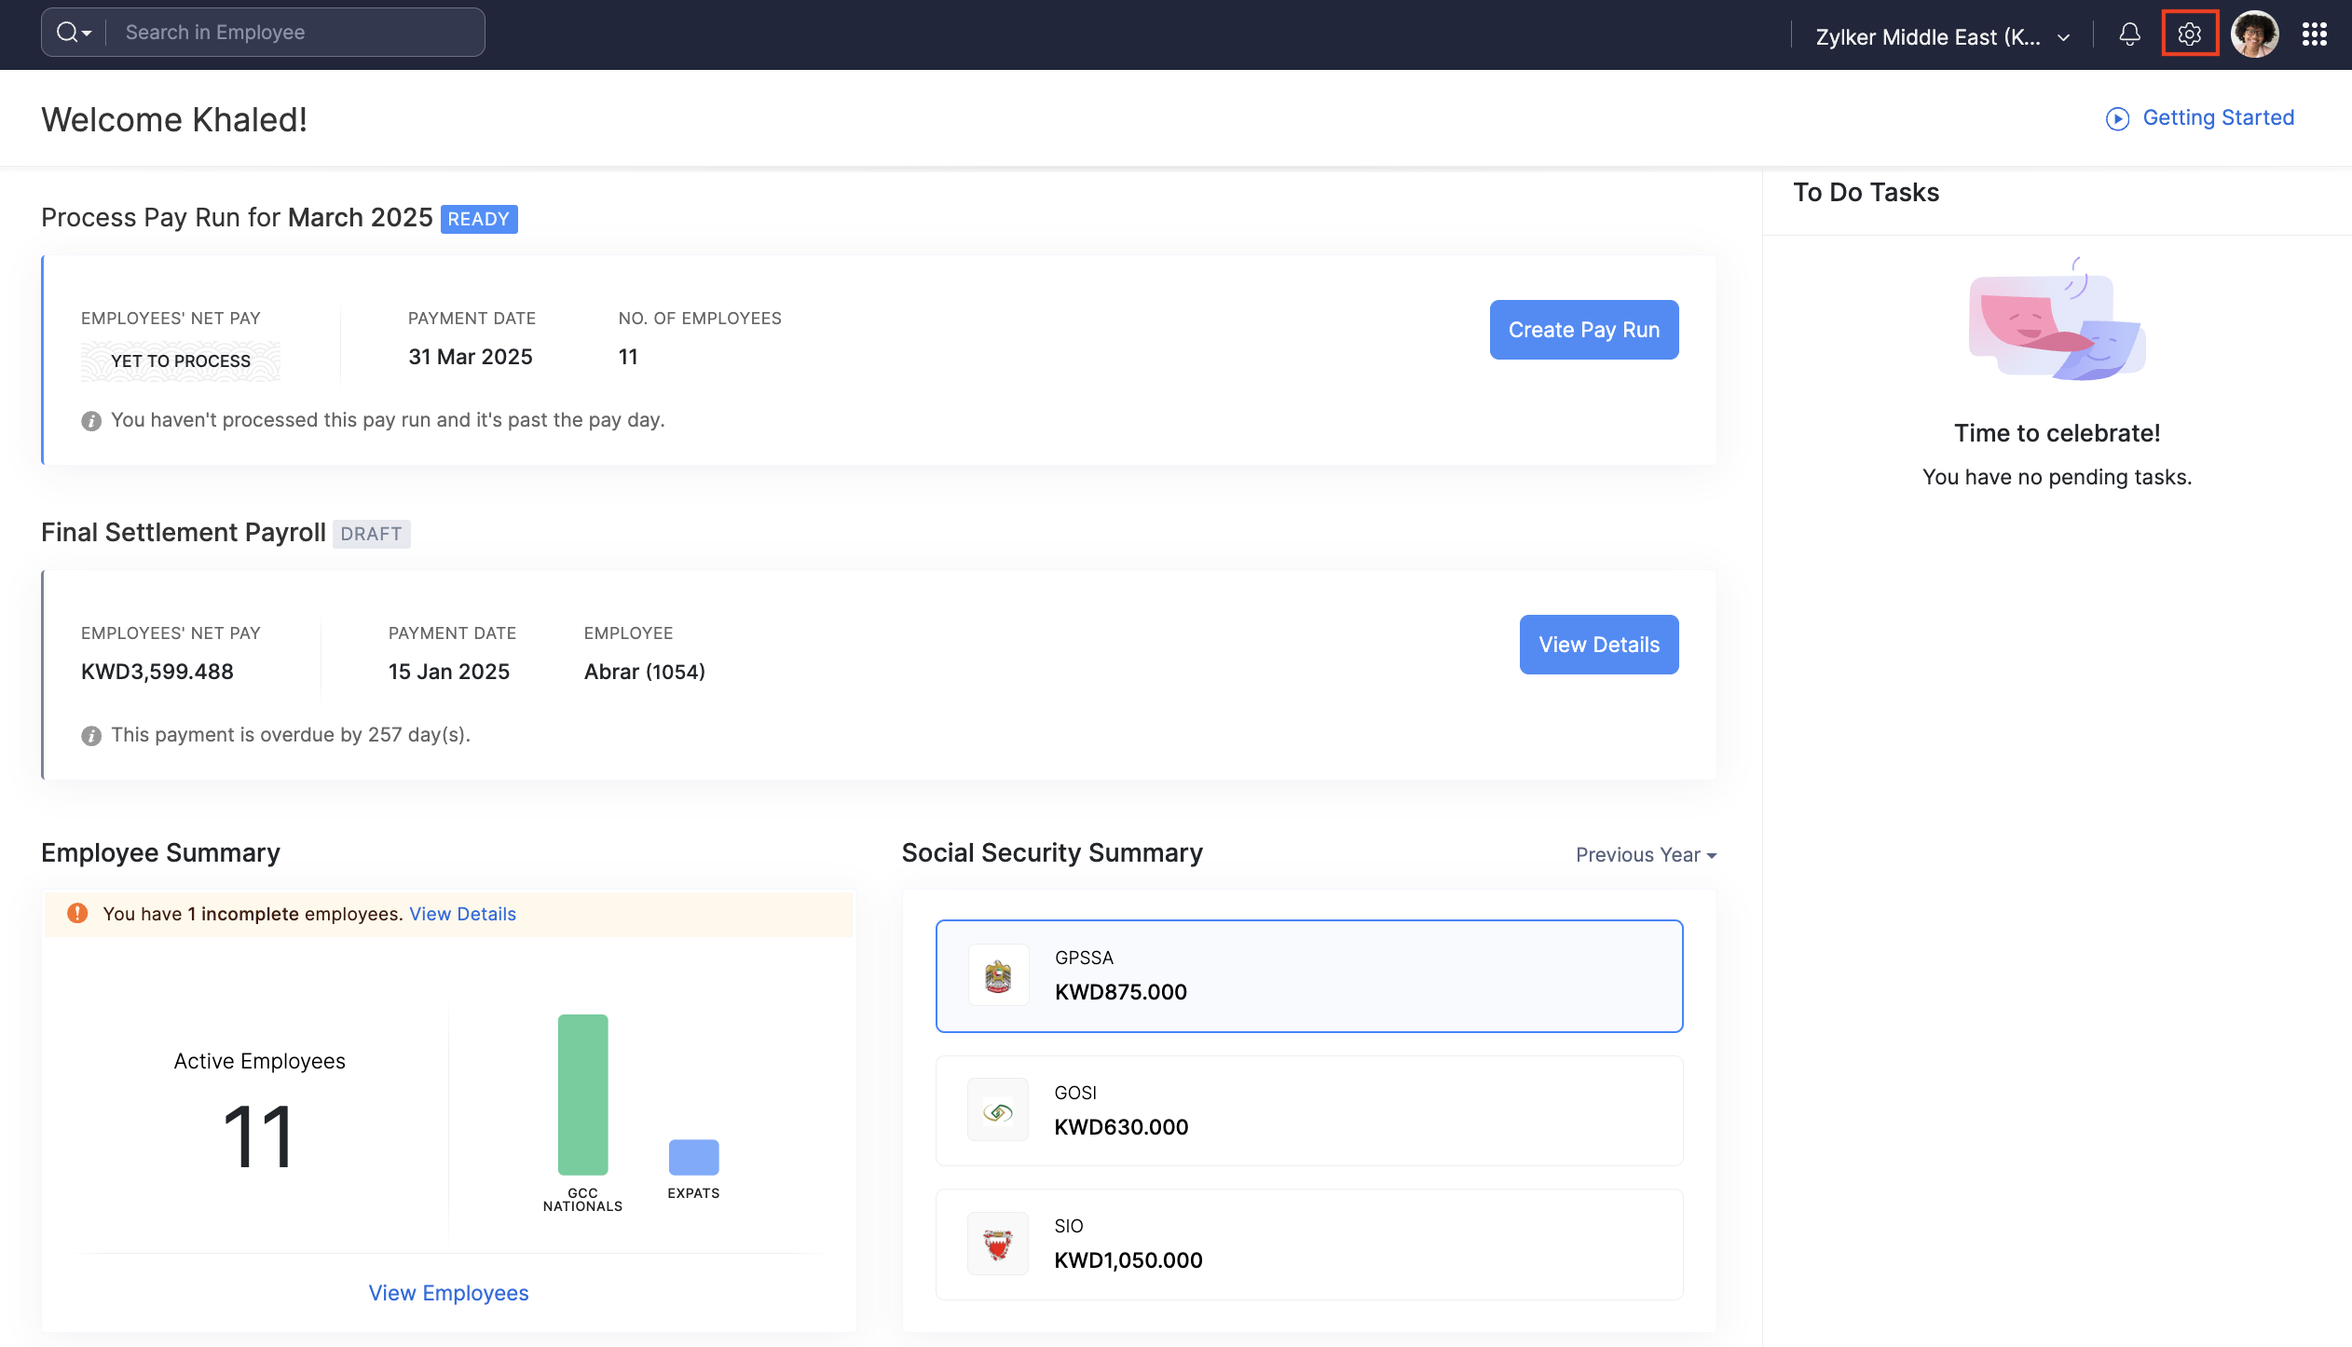
Task: Click View Details for incomplete employees
Action: pos(462,914)
